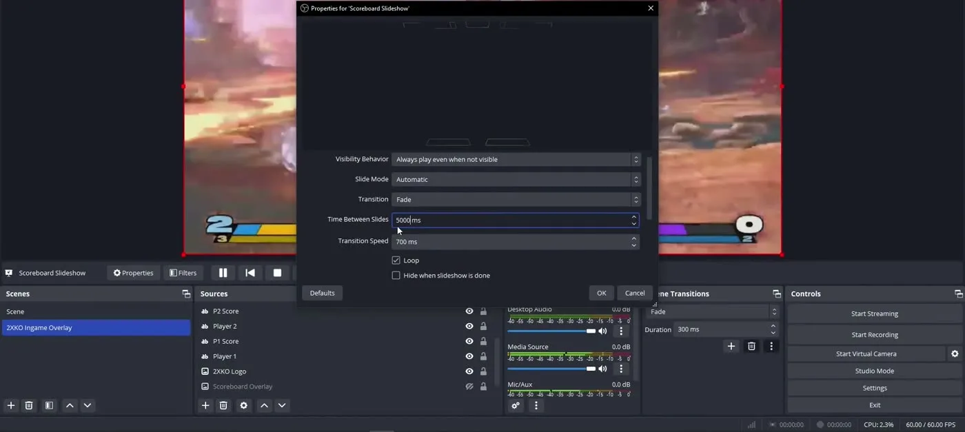This screenshot has height=432, width=965.
Task: Stop the slideshow playback
Action: pyautogui.click(x=277, y=273)
